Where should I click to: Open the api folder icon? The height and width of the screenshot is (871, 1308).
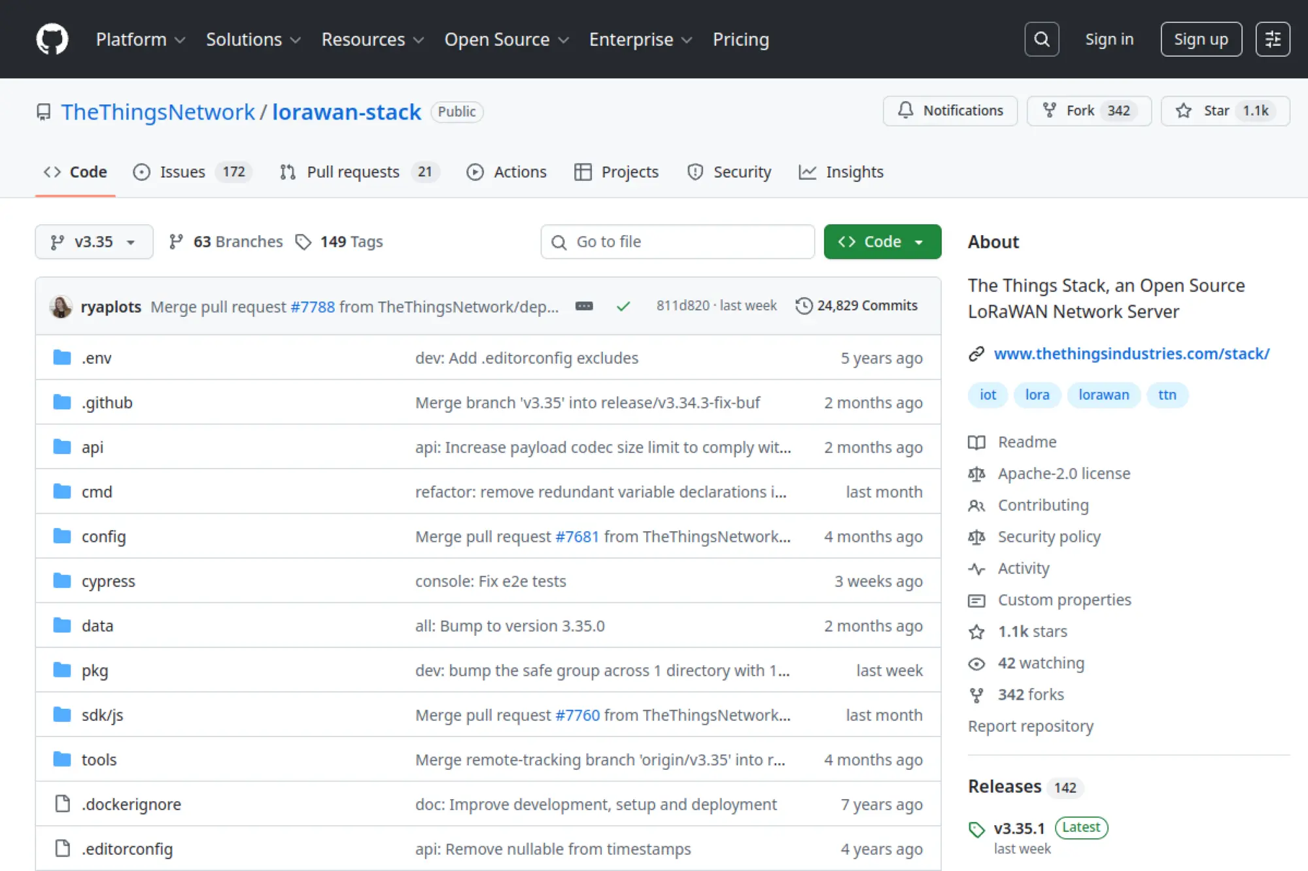[62, 447]
